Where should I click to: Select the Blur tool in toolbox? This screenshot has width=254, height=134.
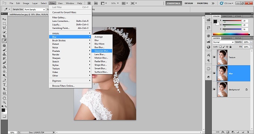(x=4, y=71)
